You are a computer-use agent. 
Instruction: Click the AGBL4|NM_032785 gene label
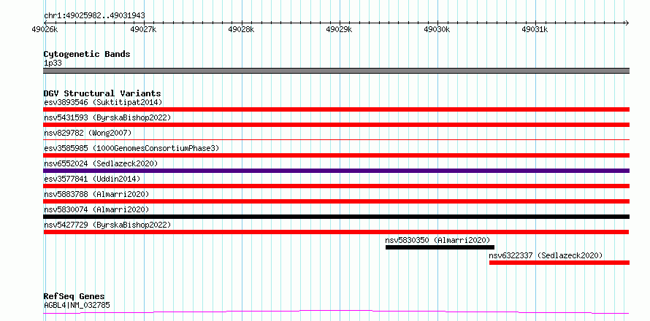pyautogui.click(x=77, y=306)
